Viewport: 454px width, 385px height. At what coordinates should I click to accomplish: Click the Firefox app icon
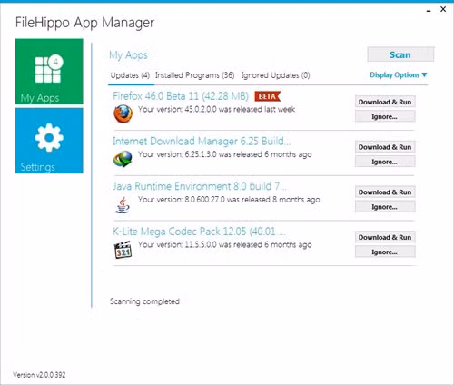(x=123, y=114)
